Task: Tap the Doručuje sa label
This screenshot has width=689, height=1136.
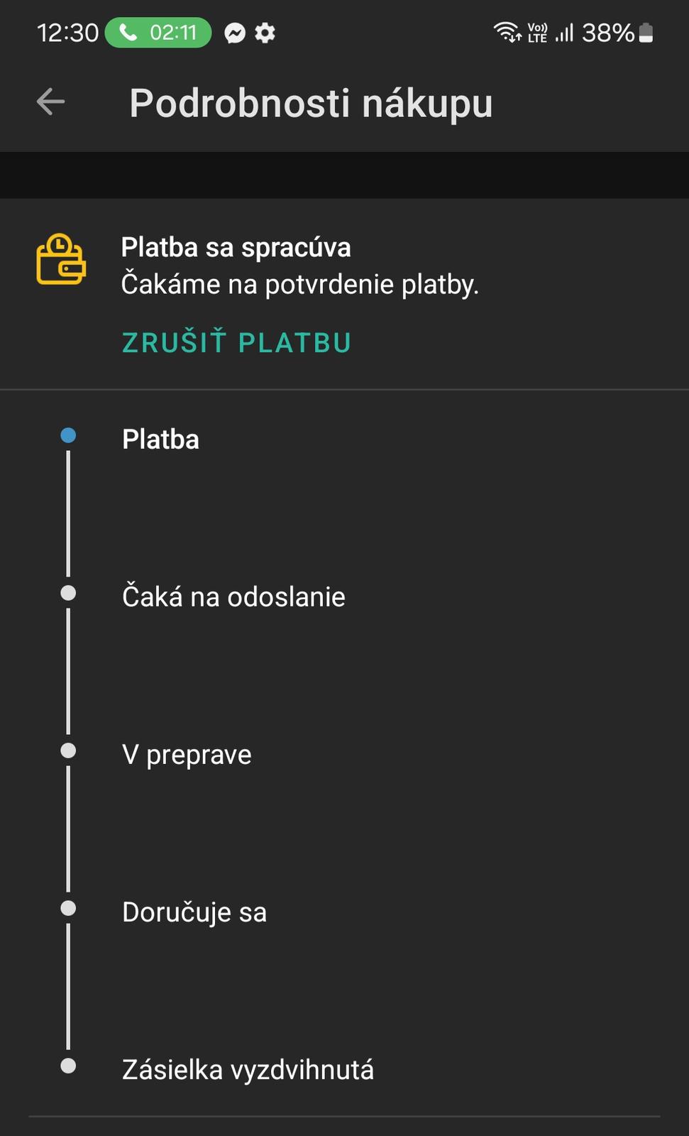Action: 194,912
